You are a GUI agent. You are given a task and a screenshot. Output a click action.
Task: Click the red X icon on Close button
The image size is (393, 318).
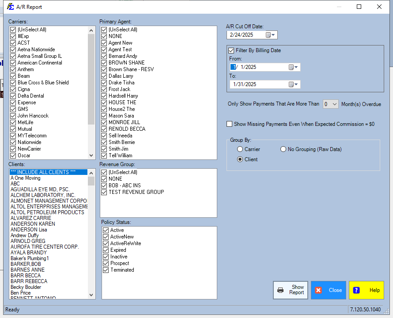pyautogui.click(x=319, y=290)
